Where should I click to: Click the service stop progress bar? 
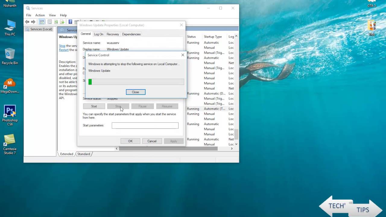tap(136, 82)
